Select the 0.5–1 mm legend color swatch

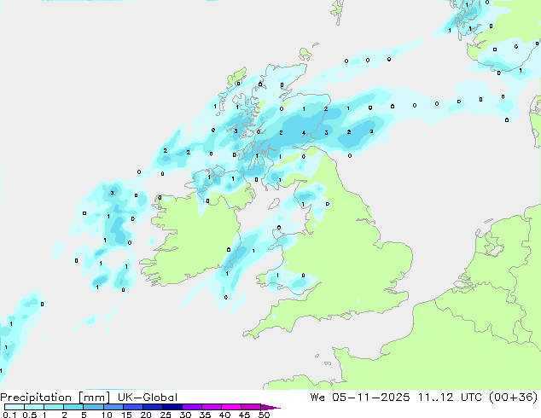(34, 407)
